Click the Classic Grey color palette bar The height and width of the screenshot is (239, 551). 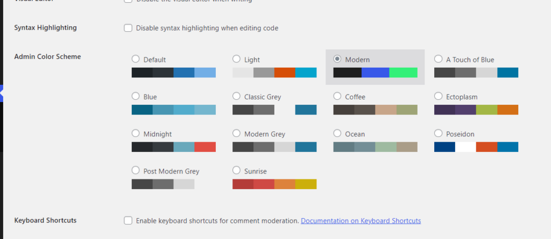(x=274, y=110)
